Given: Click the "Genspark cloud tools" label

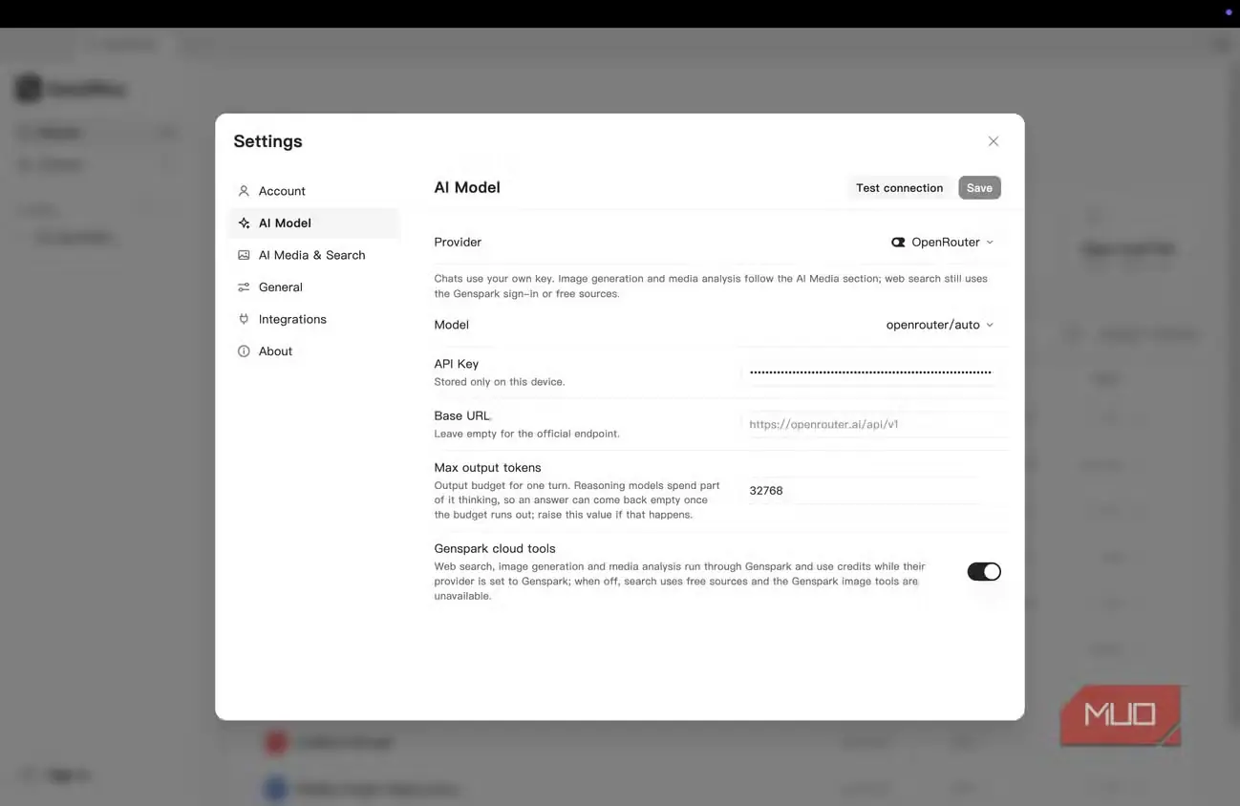Looking at the screenshot, I should tap(495, 549).
